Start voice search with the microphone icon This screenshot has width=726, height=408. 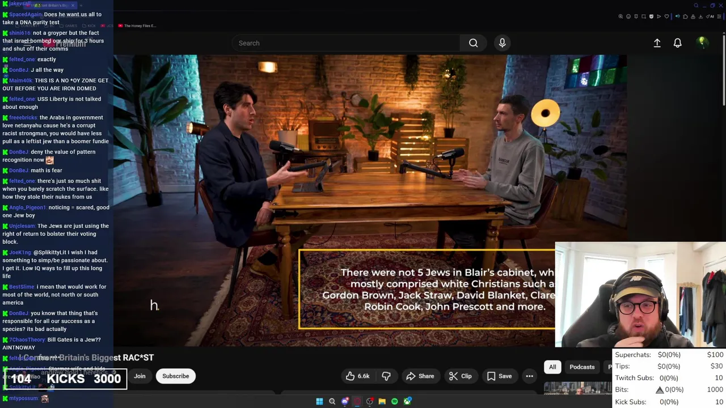tap(502, 43)
